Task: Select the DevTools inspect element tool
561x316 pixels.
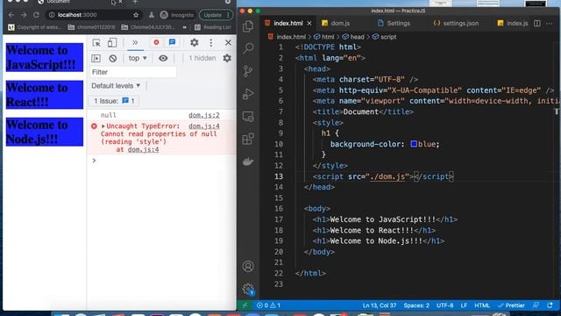Action: click(x=96, y=43)
